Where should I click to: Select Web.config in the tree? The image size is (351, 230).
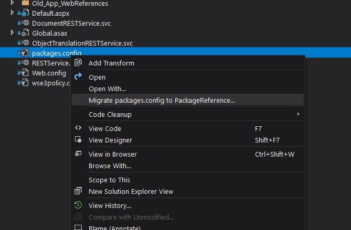point(49,73)
